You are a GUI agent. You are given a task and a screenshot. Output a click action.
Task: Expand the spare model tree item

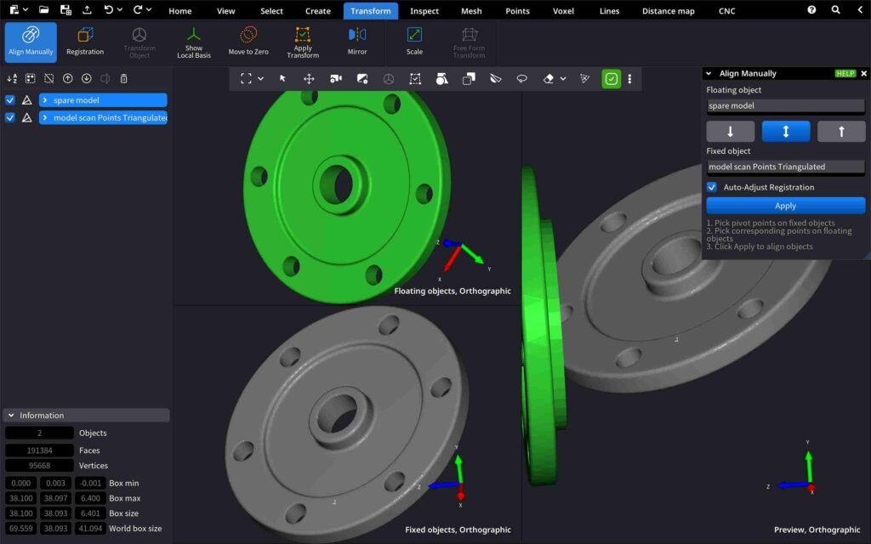click(45, 100)
